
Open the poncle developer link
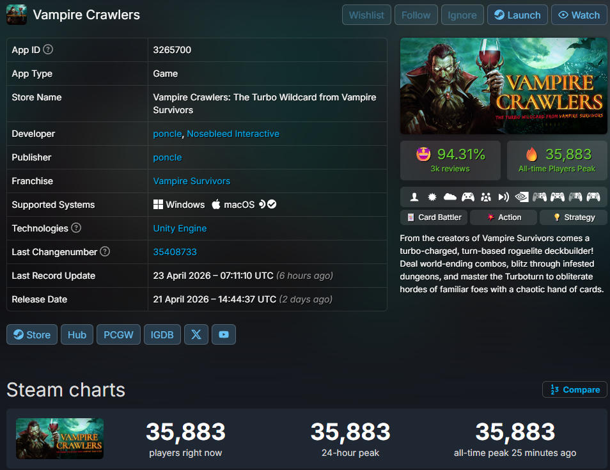pyautogui.click(x=168, y=134)
